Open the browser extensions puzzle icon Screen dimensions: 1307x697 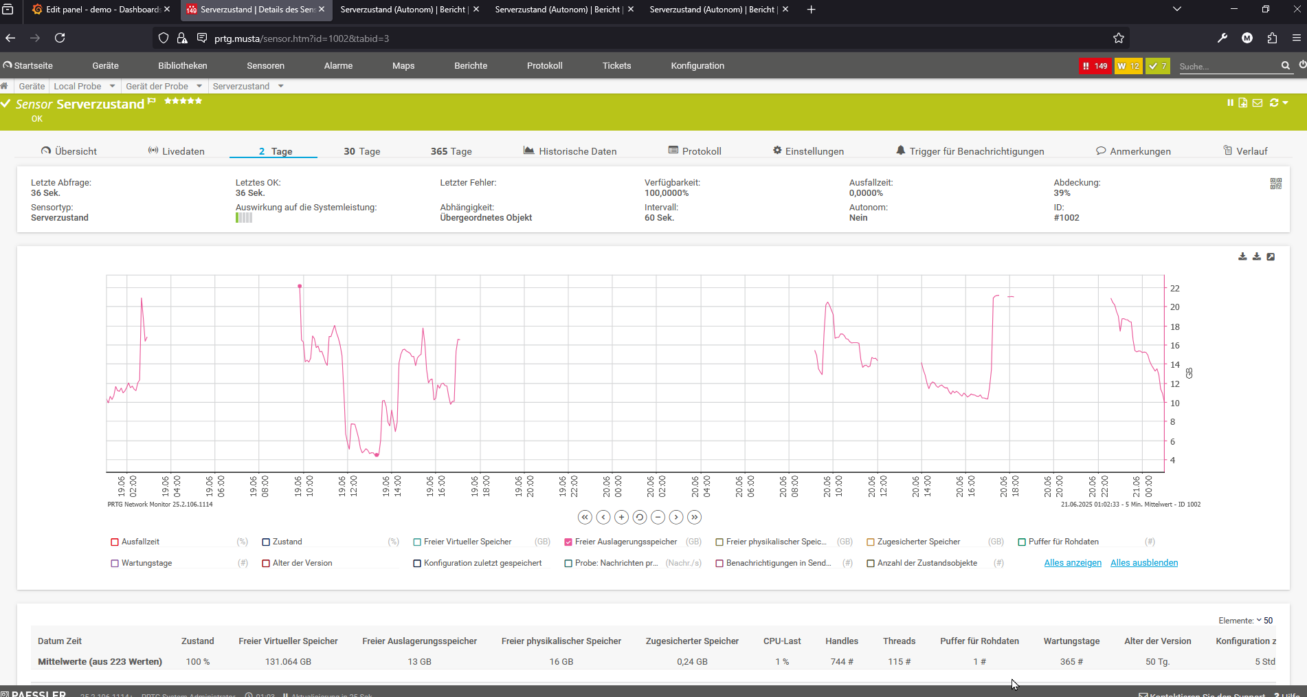pyautogui.click(x=1272, y=38)
